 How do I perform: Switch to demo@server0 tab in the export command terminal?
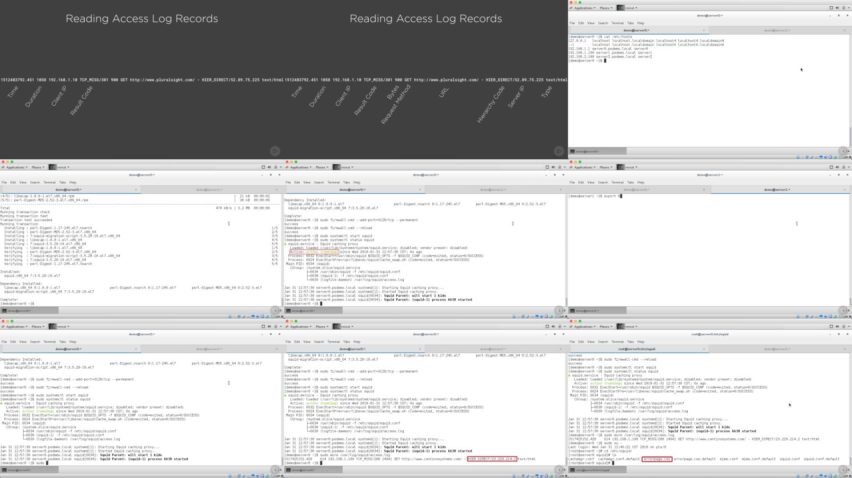coord(639,190)
